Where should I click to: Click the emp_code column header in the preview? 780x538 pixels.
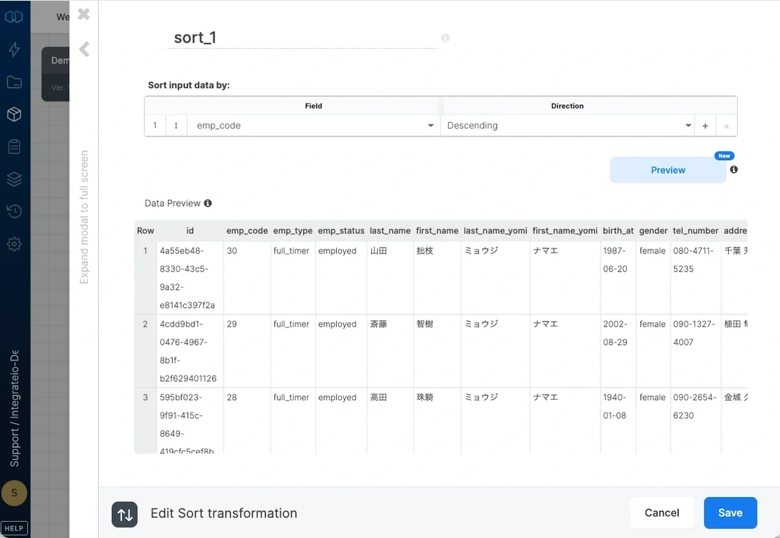tap(247, 231)
